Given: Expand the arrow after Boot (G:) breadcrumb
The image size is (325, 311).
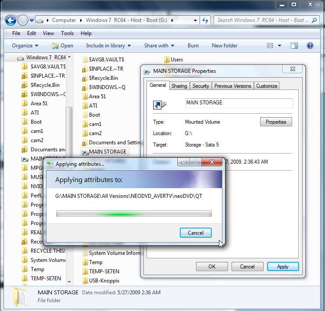Looking at the screenshot, I should pyautogui.click(x=172, y=20).
